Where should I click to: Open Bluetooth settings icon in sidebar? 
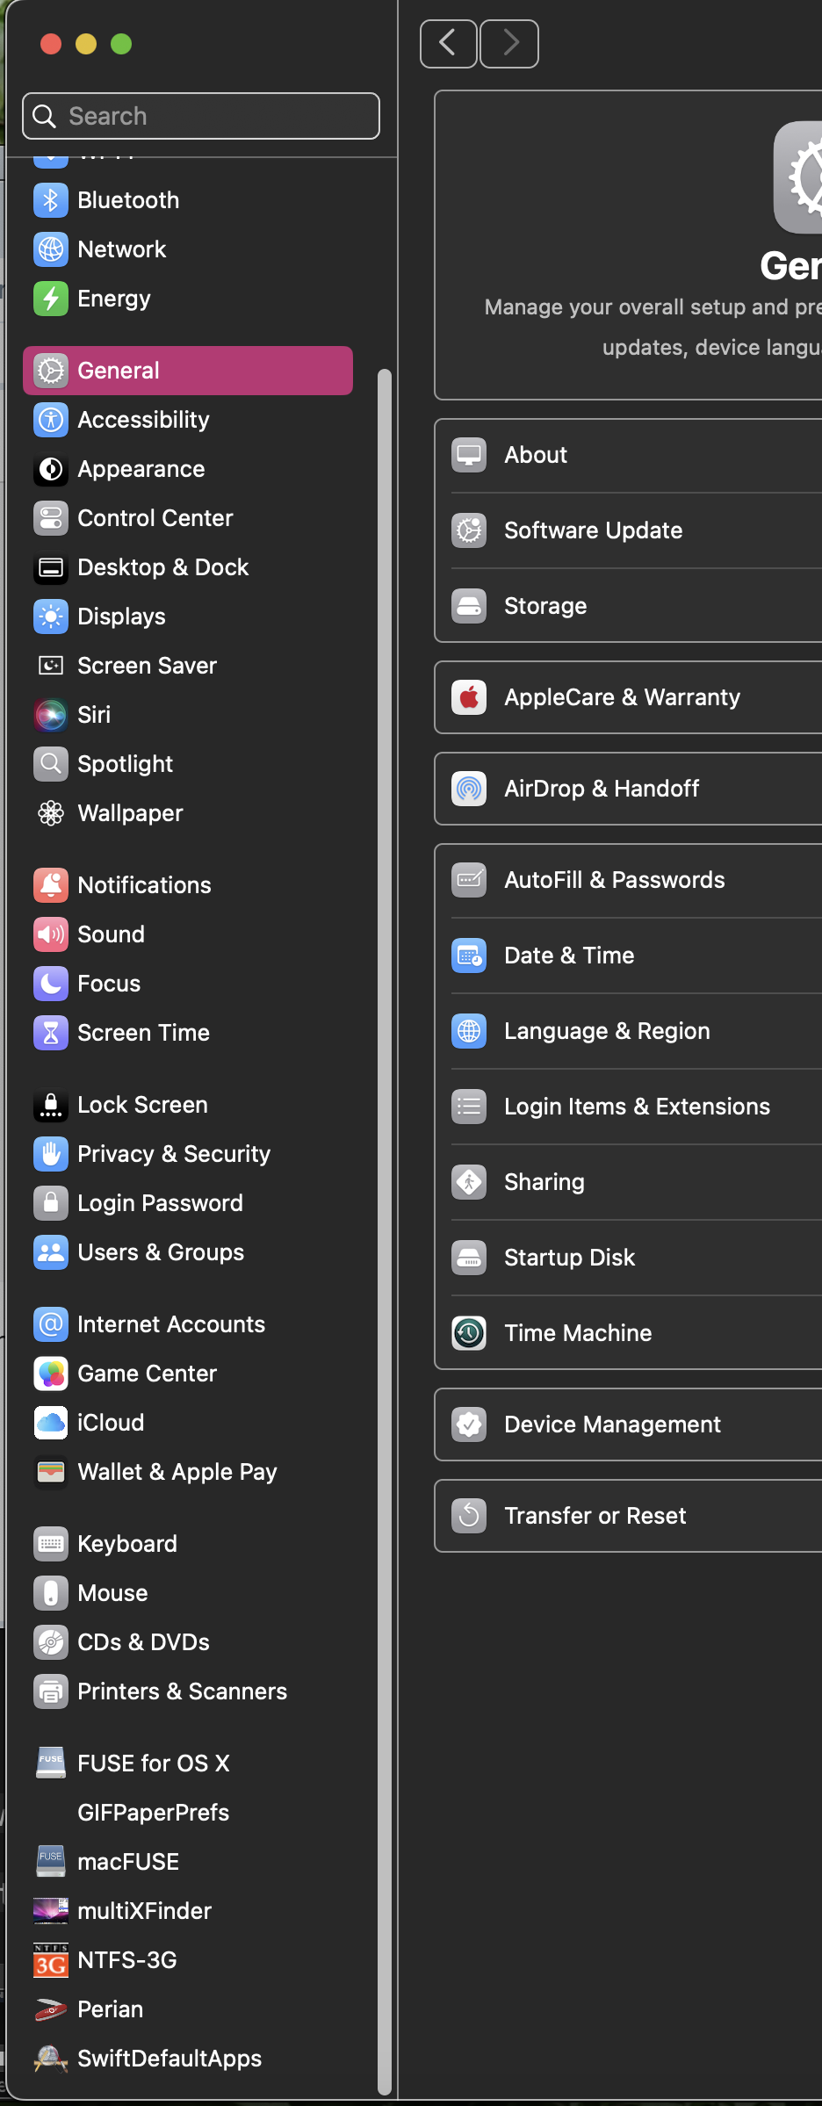click(51, 200)
